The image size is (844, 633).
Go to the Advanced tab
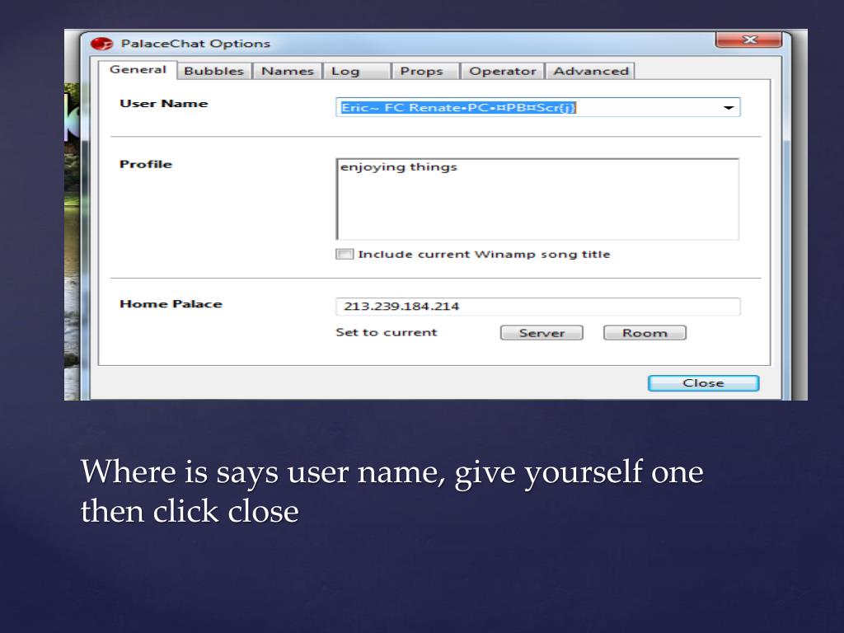coord(590,71)
